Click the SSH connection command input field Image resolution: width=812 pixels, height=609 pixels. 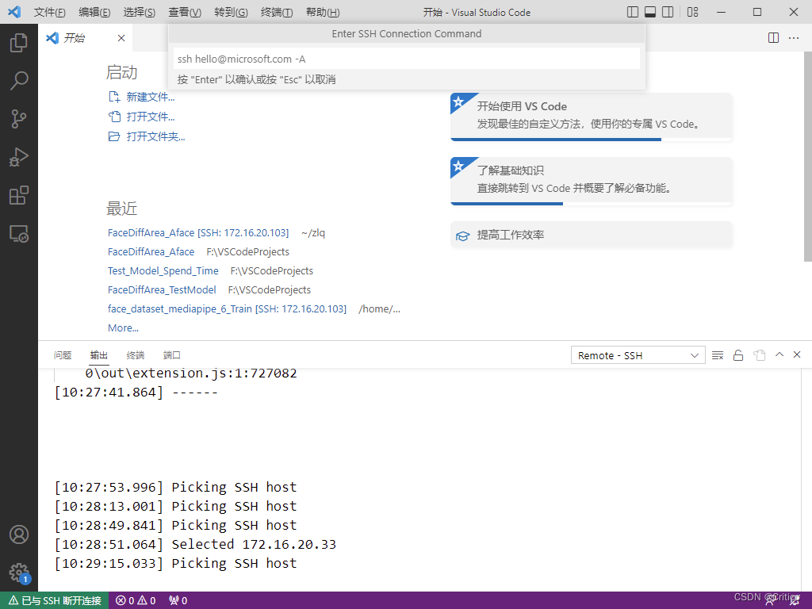pos(407,59)
